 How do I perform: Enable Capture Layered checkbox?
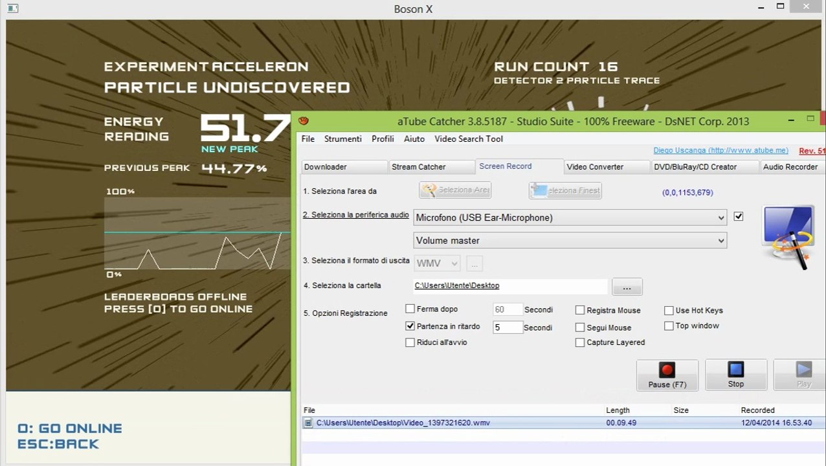[580, 342]
